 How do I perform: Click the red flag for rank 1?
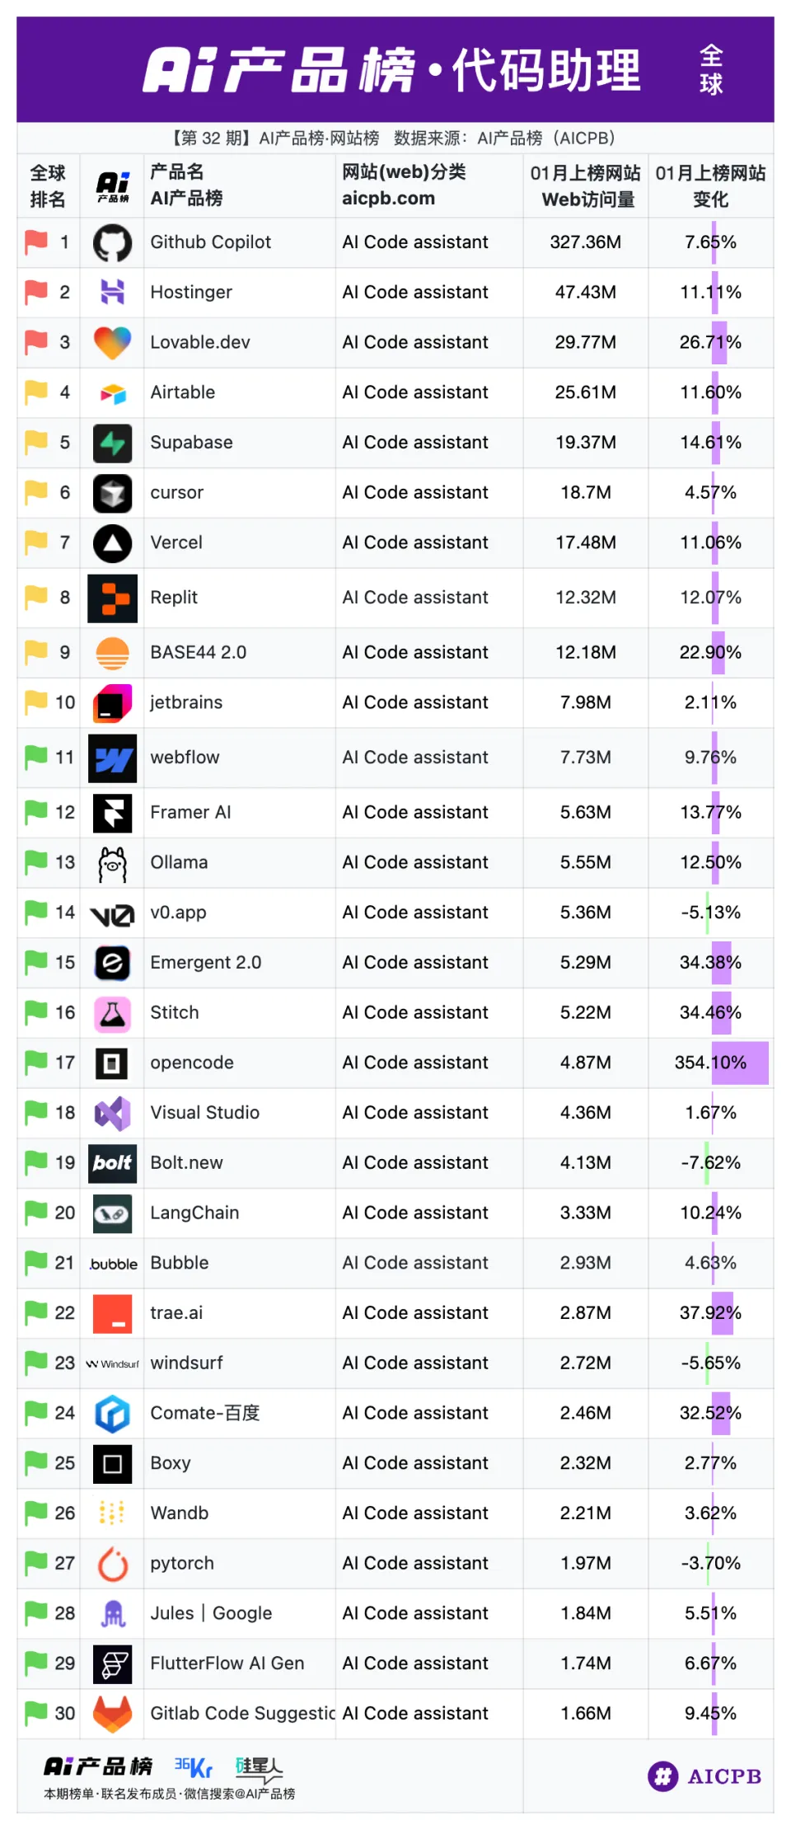[36, 242]
